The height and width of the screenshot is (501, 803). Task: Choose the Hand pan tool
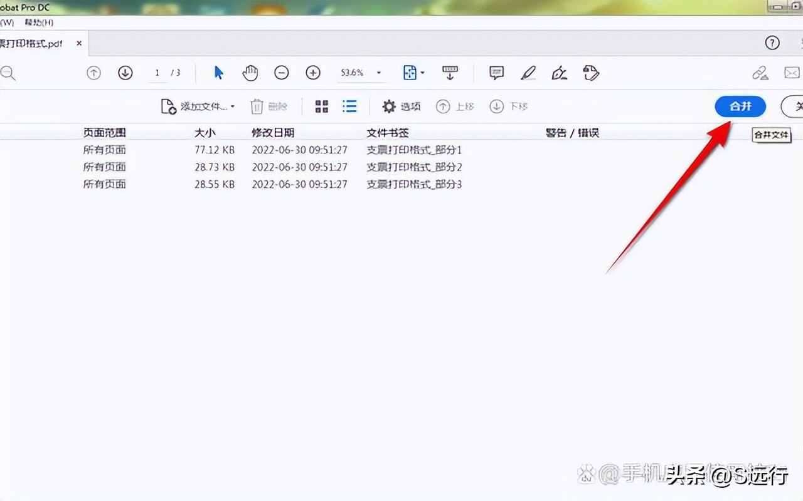pyautogui.click(x=250, y=73)
